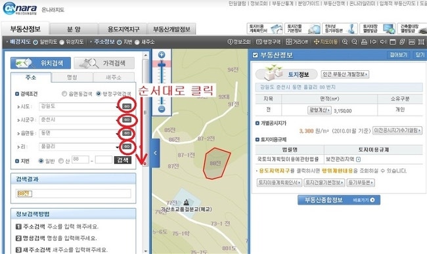Viewport: 427px width, 254px height.
Task: Open the 시군구 dropdown showing 춘천시
Action: (x=79, y=120)
